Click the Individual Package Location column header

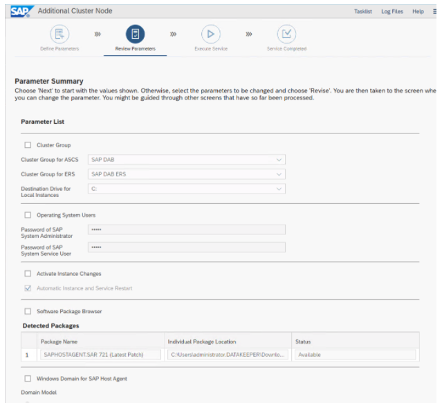202,342
